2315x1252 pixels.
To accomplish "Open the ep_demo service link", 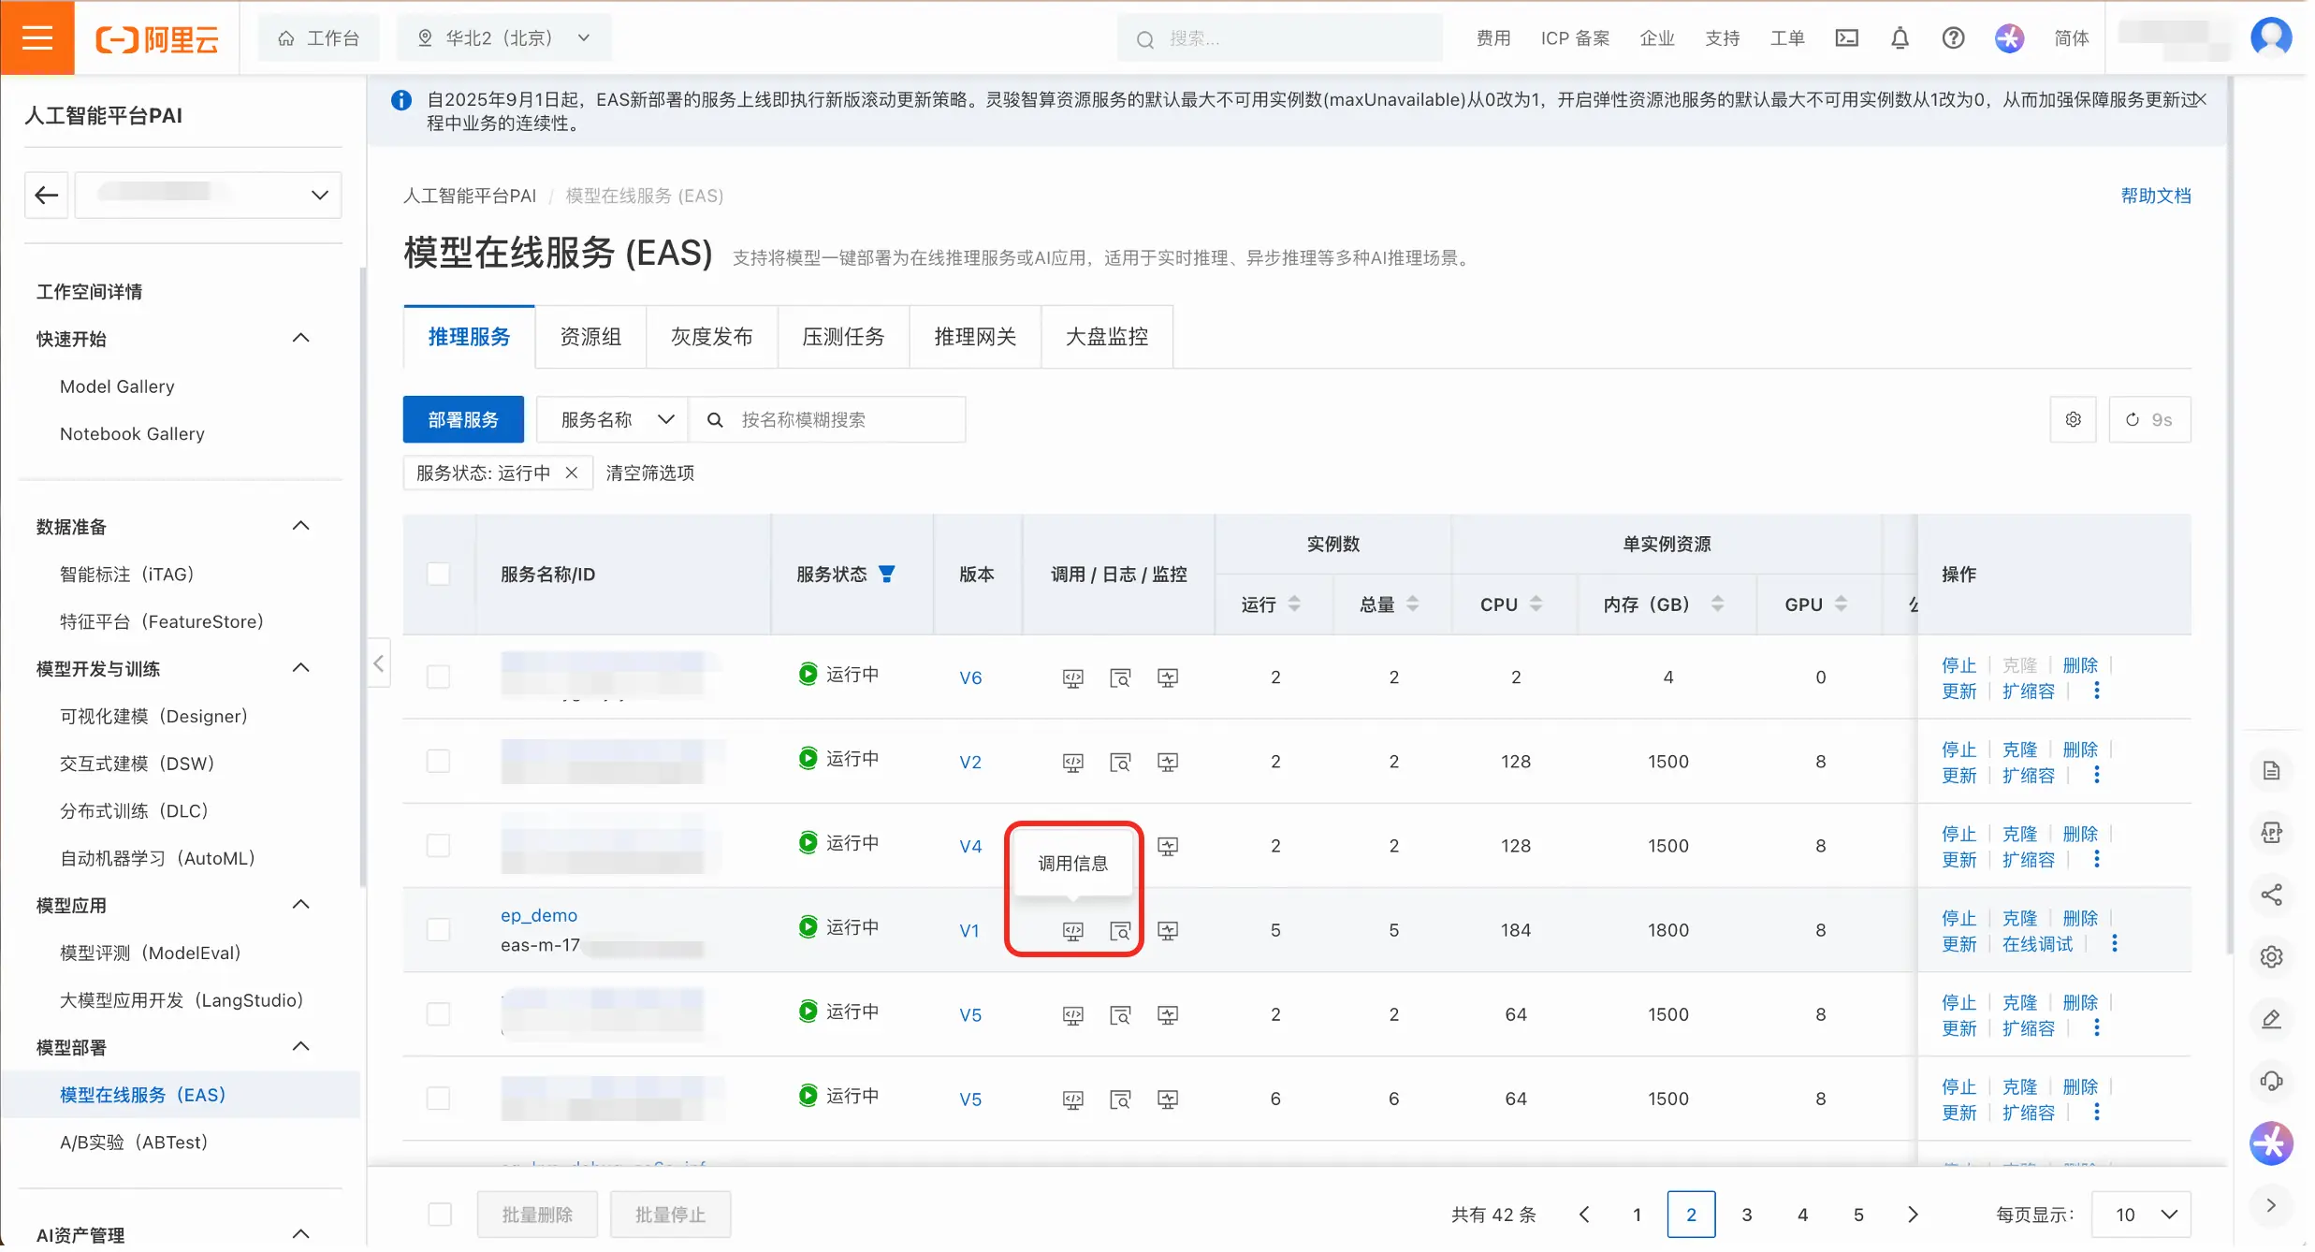I will [x=541, y=918].
